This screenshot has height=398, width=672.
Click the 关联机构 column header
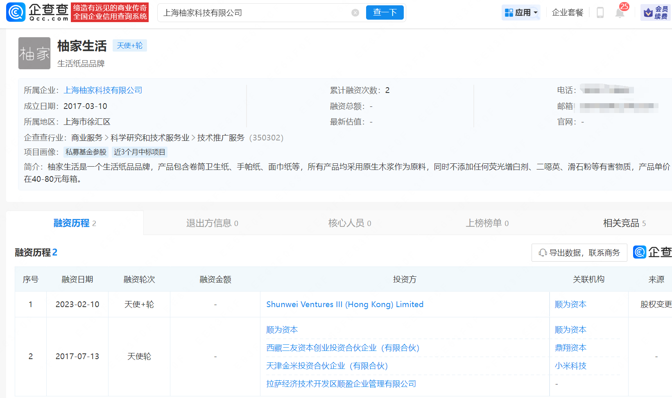(x=588, y=279)
